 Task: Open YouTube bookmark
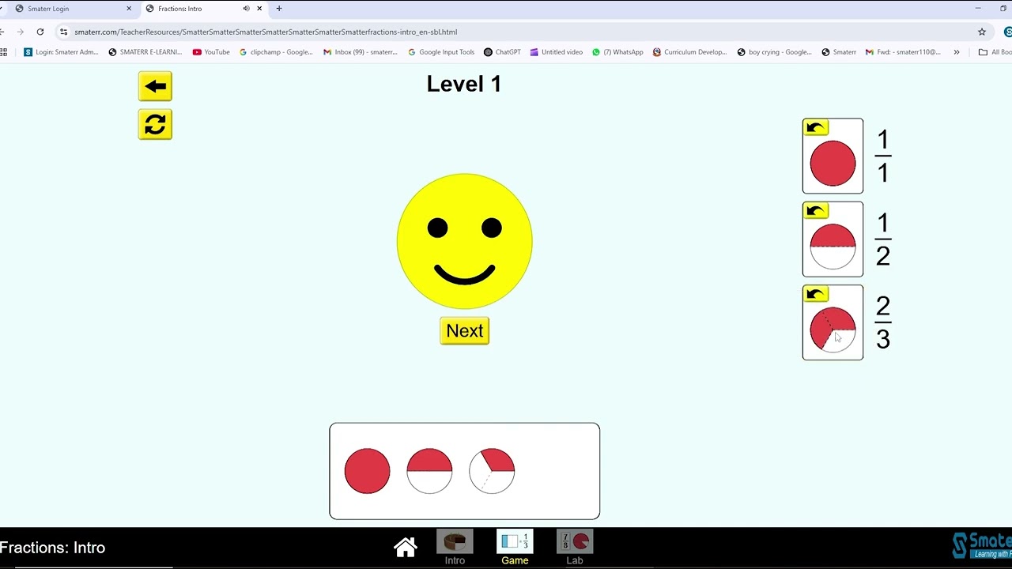pyautogui.click(x=211, y=52)
